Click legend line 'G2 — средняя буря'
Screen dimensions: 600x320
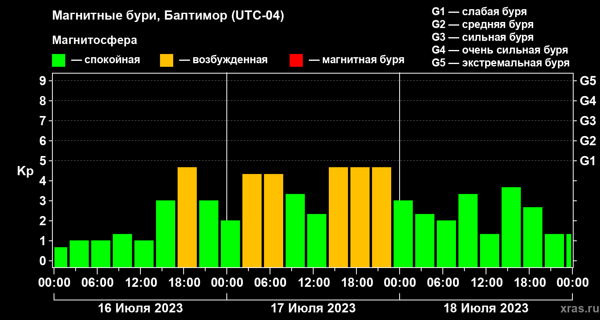[x=482, y=24]
